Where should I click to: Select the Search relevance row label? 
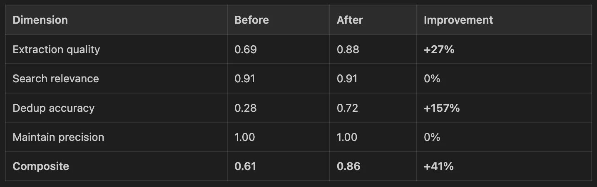(x=56, y=79)
